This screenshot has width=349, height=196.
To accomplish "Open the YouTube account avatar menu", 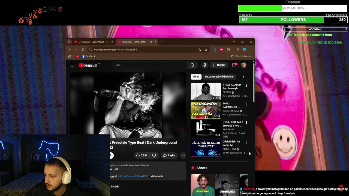I will pos(244,65).
